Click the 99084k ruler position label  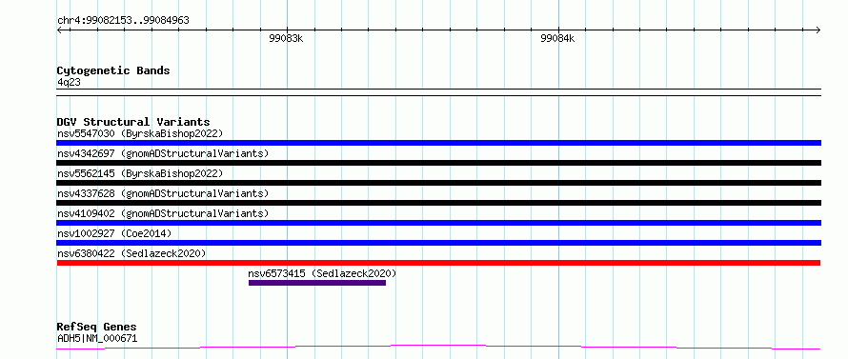(x=557, y=38)
